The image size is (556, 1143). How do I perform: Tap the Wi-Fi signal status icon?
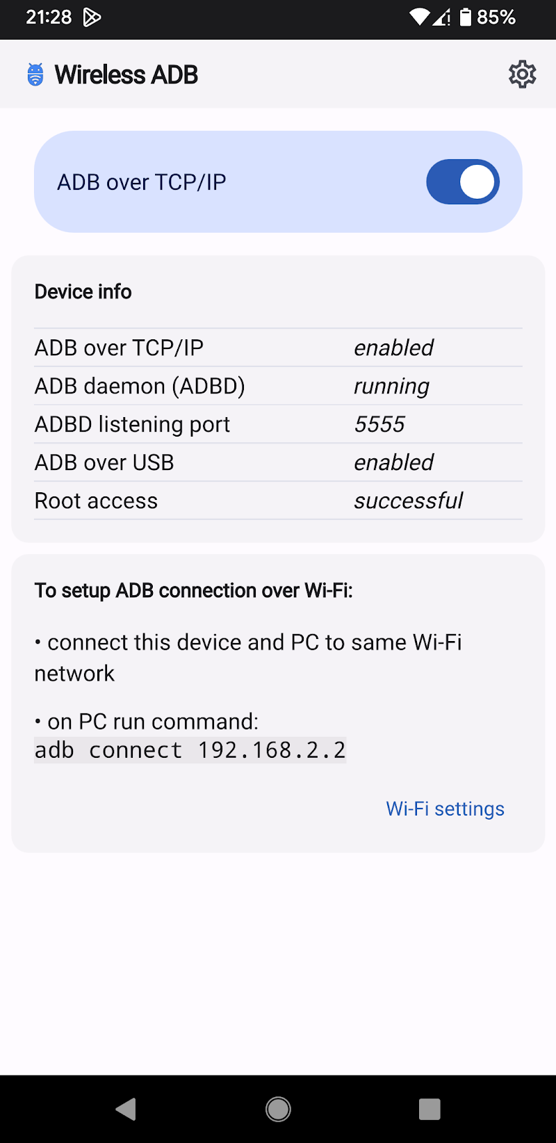[x=419, y=17]
